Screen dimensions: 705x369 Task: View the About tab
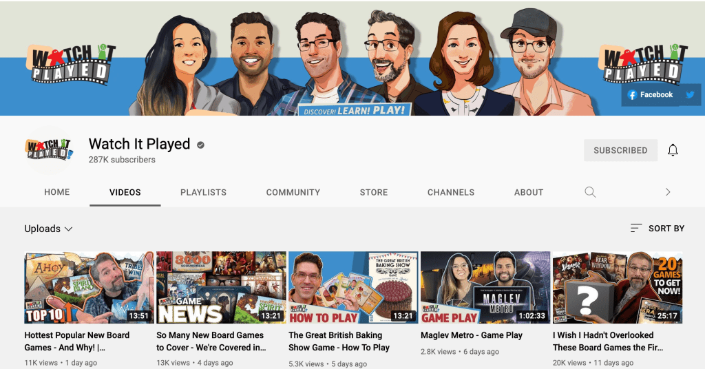click(x=529, y=192)
